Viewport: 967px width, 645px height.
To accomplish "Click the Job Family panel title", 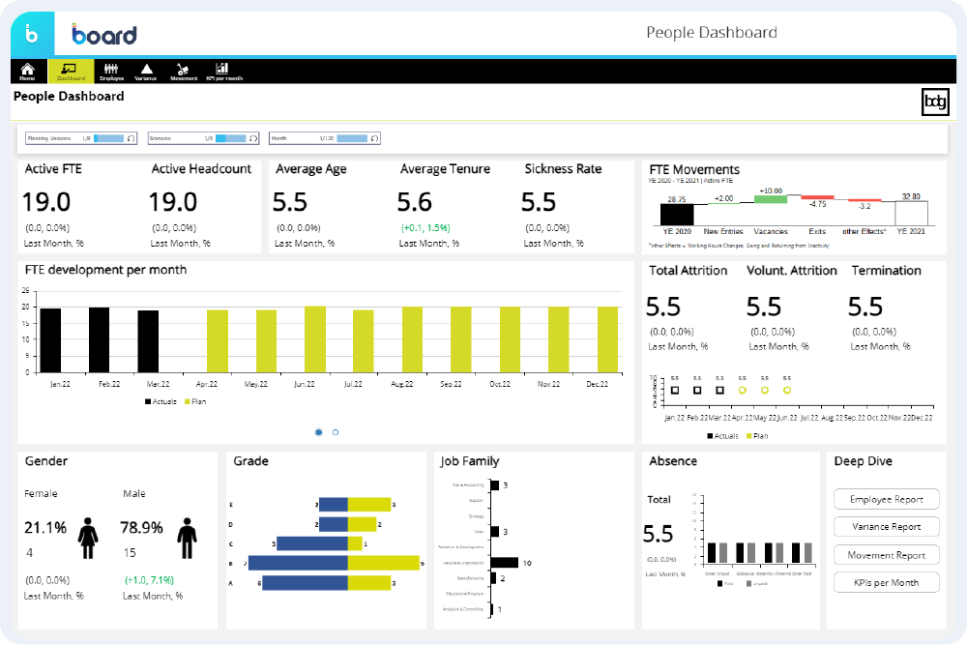I will 469,462.
